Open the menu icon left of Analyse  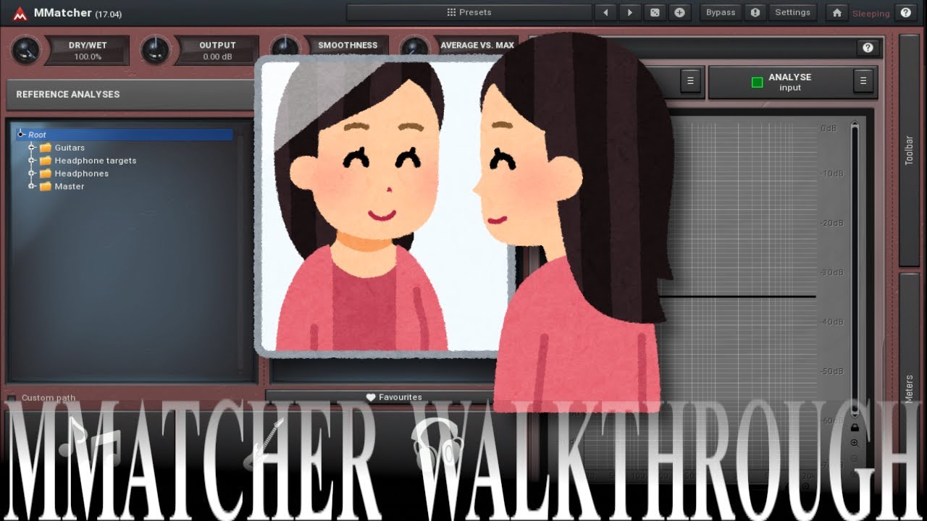click(x=690, y=81)
